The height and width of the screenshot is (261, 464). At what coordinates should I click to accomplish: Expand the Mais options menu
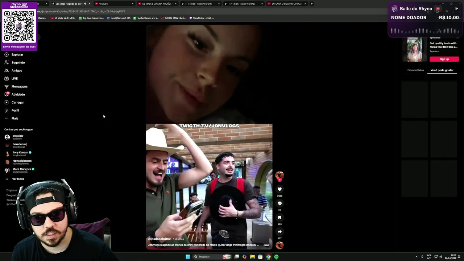11,119
